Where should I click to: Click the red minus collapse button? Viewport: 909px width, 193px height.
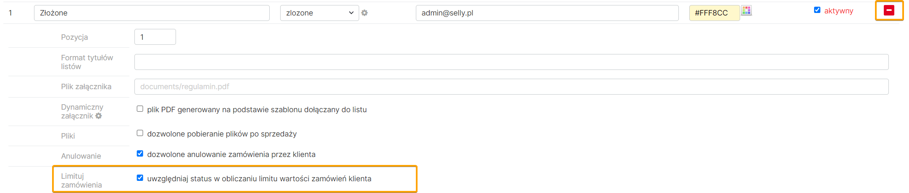point(889,10)
